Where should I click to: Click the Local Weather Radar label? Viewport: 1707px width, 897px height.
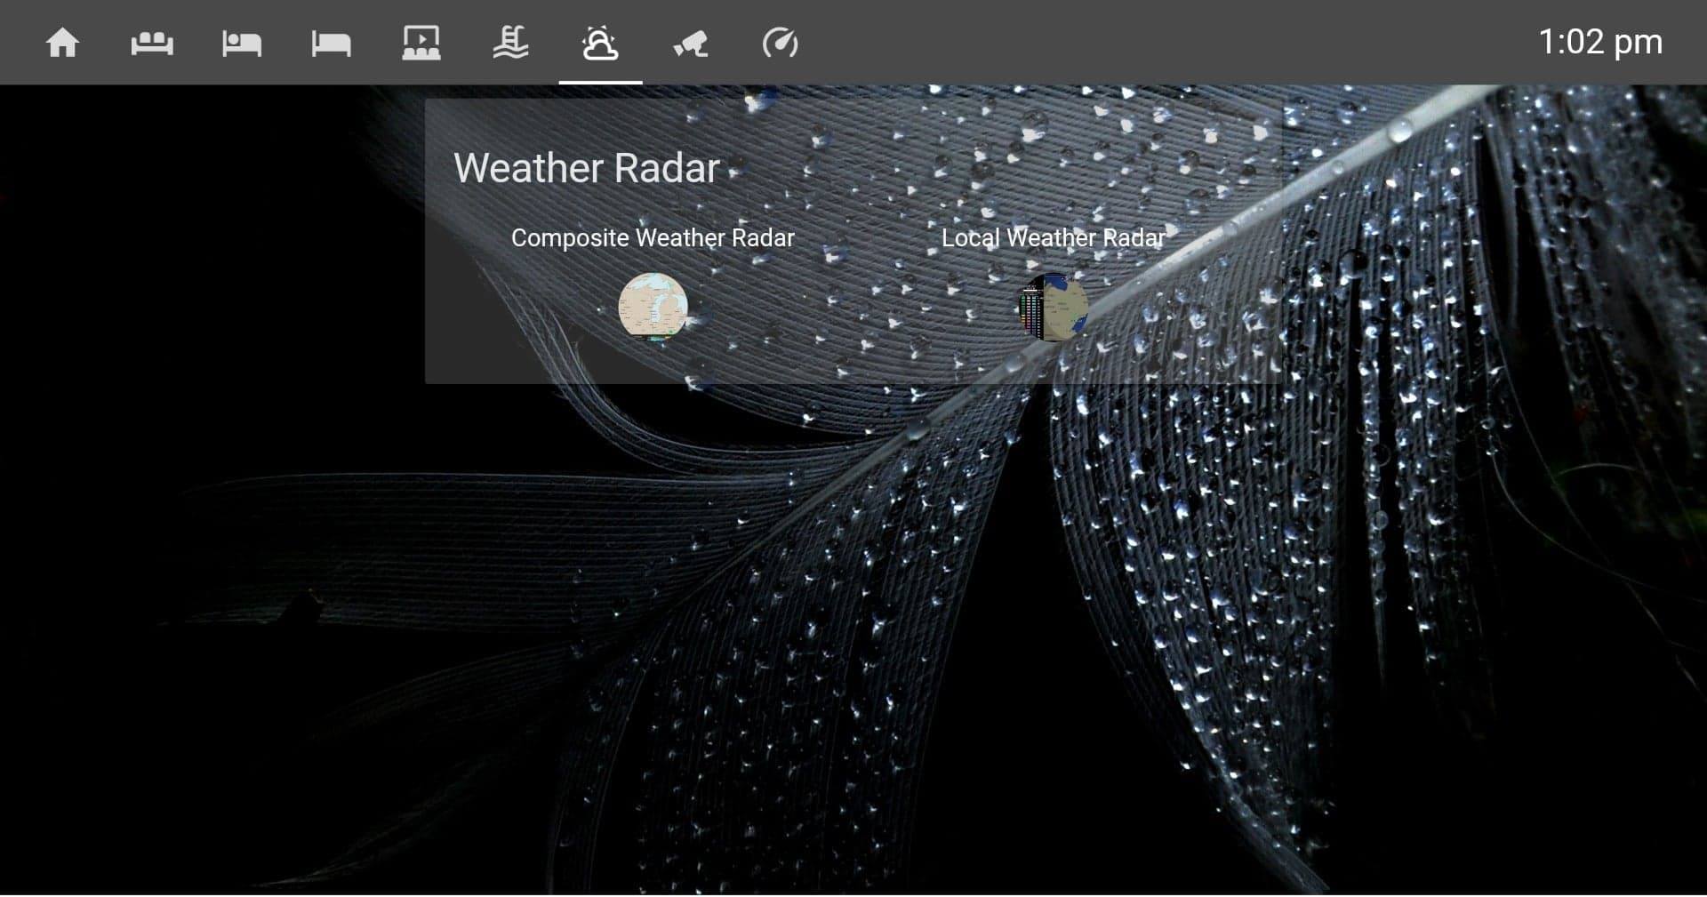point(1054,238)
